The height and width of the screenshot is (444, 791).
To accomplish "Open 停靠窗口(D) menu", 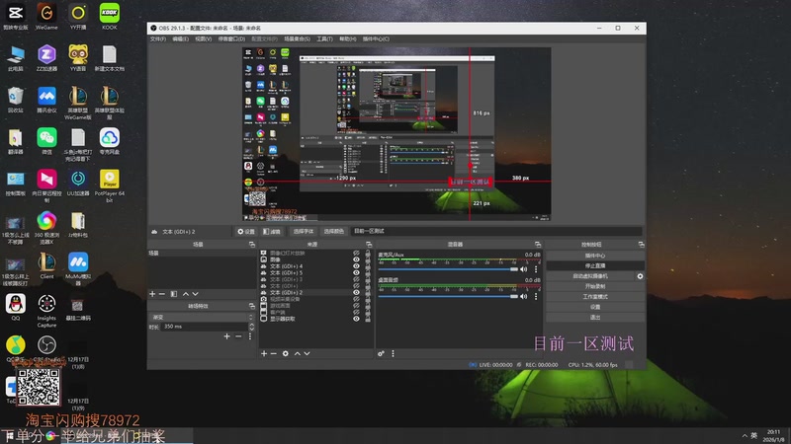I will pyautogui.click(x=231, y=39).
